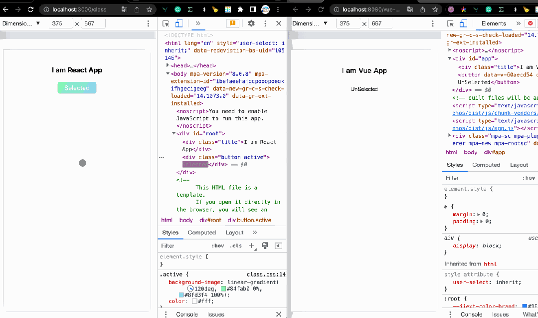Close the React window DevTools panel
The image size is (538, 318).
[279, 23]
